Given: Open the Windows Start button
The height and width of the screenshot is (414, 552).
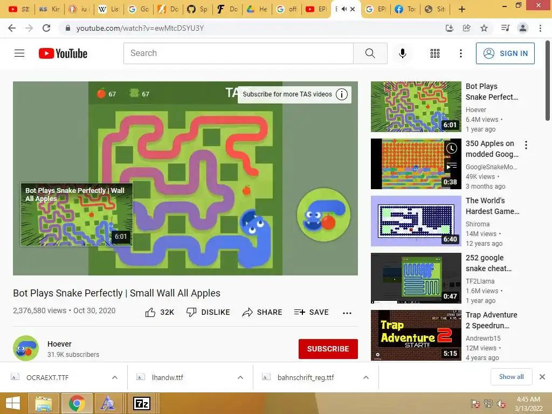Looking at the screenshot, I should 13,403.
